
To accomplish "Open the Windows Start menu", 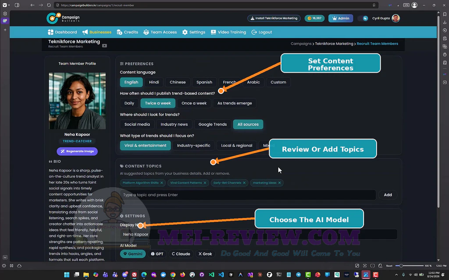I will pos(67,275).
